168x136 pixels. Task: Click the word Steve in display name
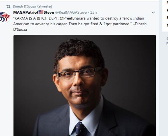coord(49,13)
